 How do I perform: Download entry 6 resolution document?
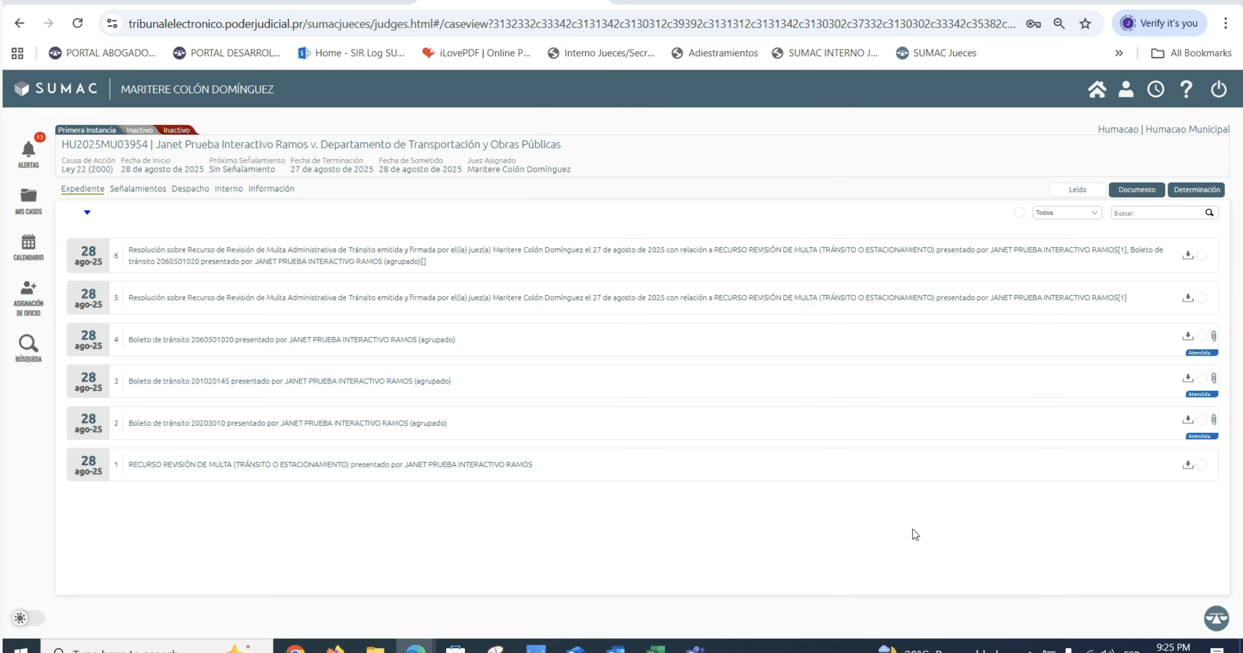point(1187,255)
